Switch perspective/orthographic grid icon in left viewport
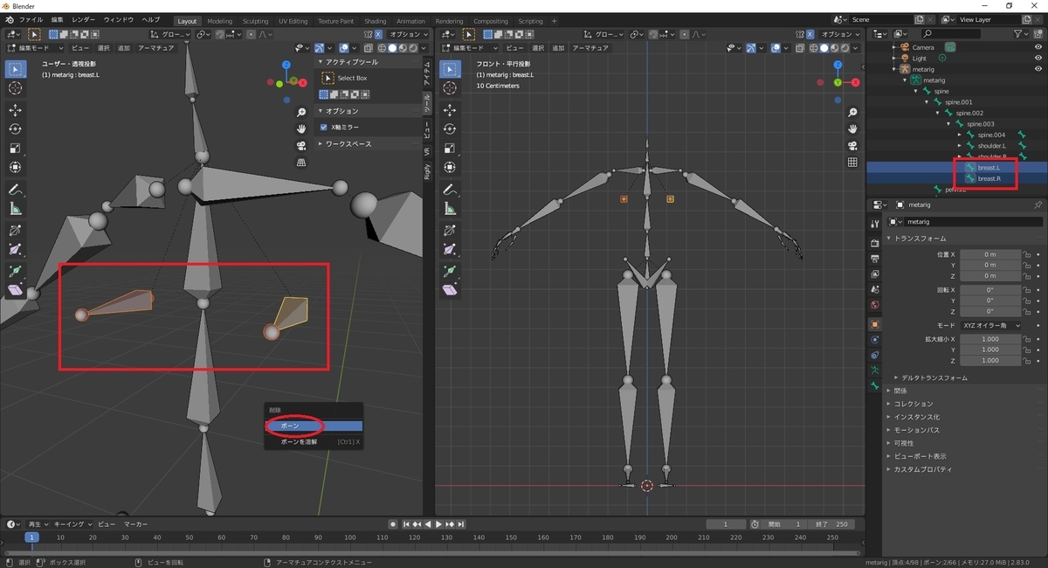This screenshot has height=568, width=1048. coord(301,163)
